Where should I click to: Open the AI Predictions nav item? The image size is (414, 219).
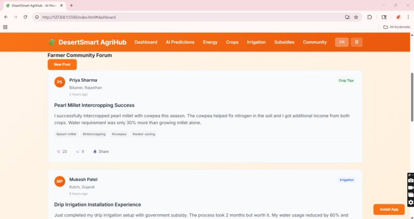180,42
